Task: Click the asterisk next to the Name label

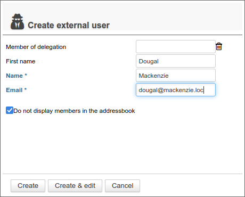Action: pyautogui.click(x=26, y=75)
